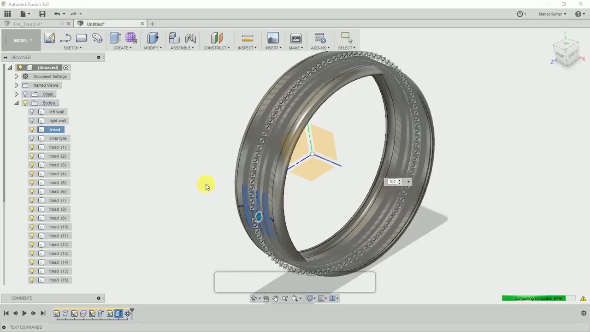590x332 pixels.
Task: Activate the sketch Spline tool icon
Action: [97, 38]
